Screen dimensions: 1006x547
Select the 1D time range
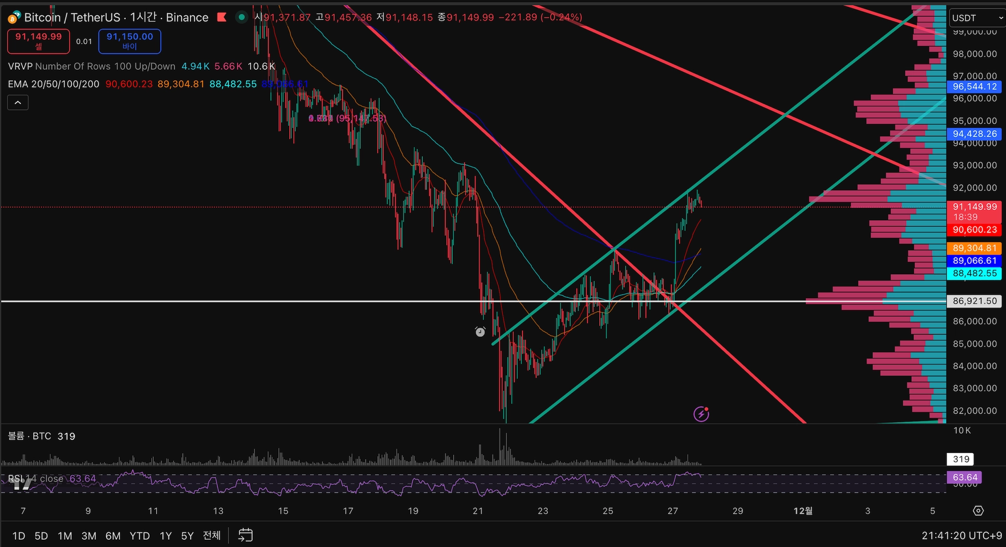click(x=19, y=535)
